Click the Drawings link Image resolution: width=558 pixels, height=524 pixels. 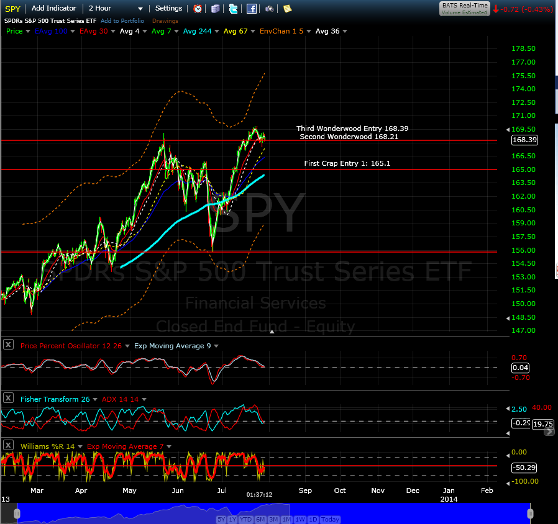165,21
